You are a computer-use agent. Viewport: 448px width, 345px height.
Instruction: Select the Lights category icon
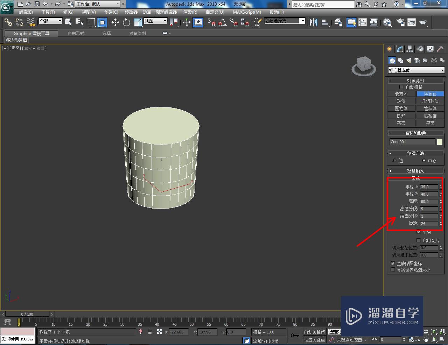point(409,61)
